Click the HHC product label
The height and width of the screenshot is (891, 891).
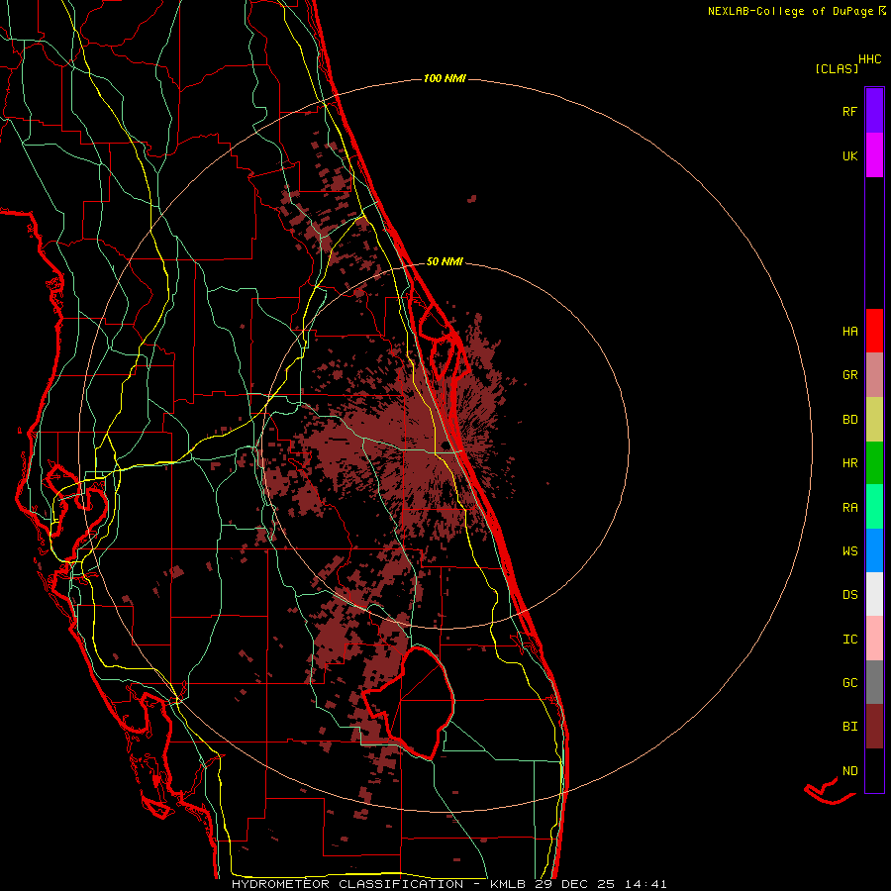tap(870, 59)
